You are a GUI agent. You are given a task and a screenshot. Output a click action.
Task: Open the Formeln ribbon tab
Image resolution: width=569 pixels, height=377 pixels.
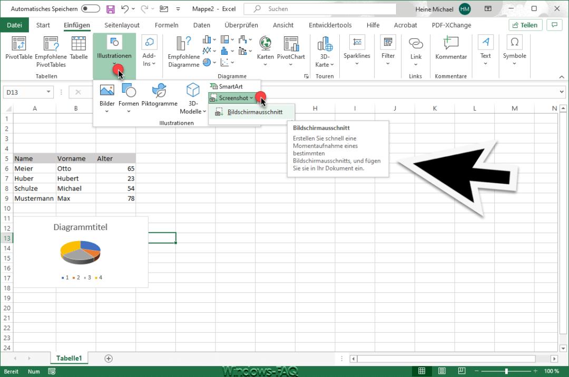coord(166,25)
